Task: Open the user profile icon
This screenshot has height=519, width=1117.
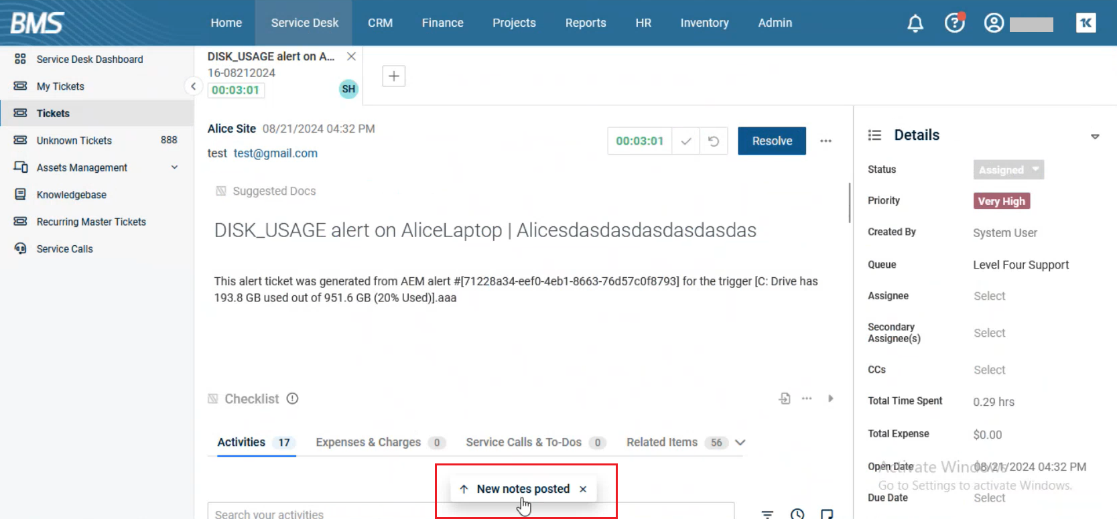Action: (x=993, y=23)
